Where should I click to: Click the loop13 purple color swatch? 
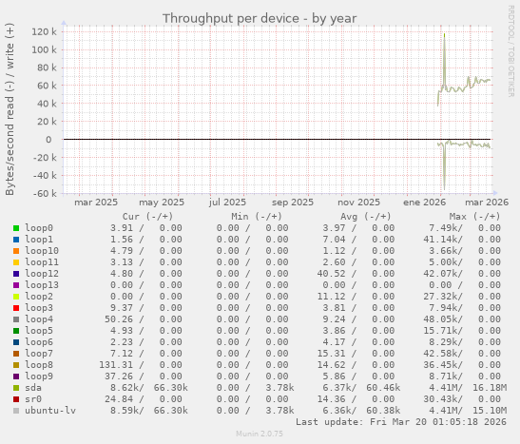pyautogui.click(x=16, y=285)
